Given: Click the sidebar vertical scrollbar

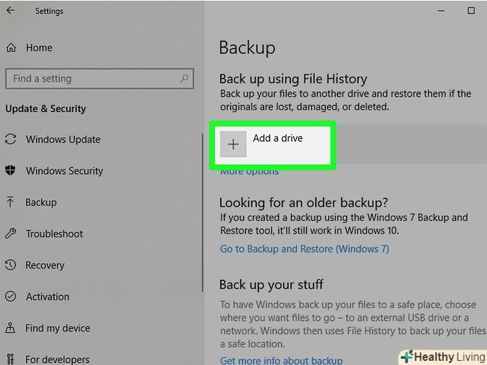Looking at the screenshot, I should click(x=202, y=214).
